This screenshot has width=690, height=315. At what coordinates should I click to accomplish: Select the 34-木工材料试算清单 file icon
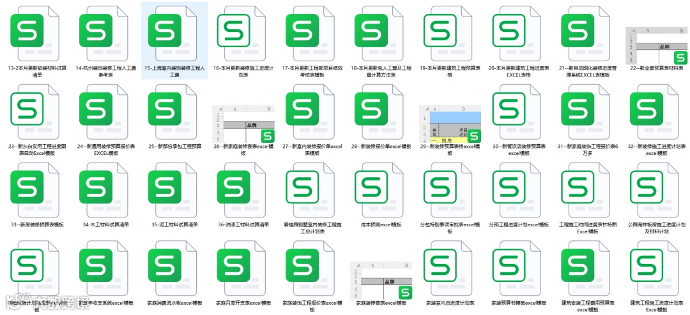click(x=103, y=189)
